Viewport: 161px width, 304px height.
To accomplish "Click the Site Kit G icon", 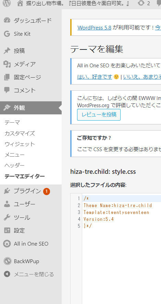I will 7,34.
